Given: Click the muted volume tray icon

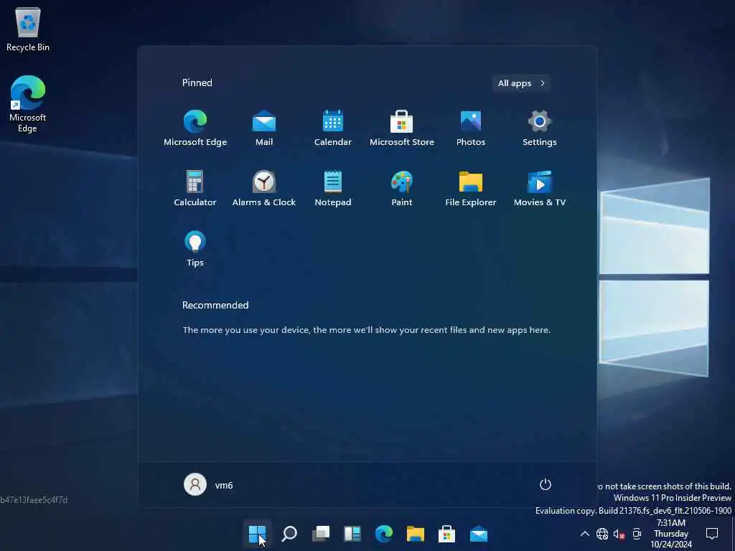Looking at the screenshot, I should pyautogui.click(x=619, y=534).
